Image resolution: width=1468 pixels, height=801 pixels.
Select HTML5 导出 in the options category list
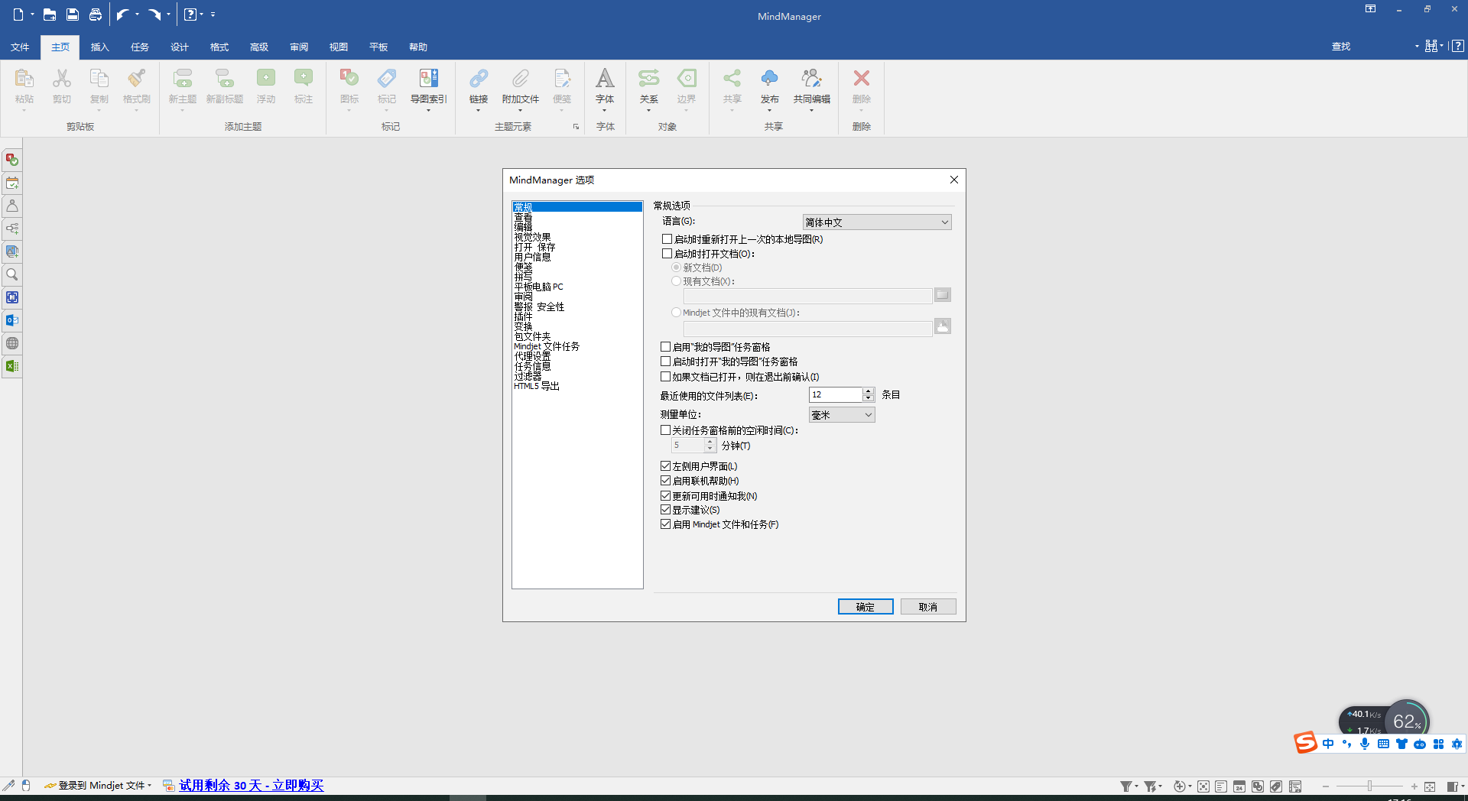pos(537,386)
